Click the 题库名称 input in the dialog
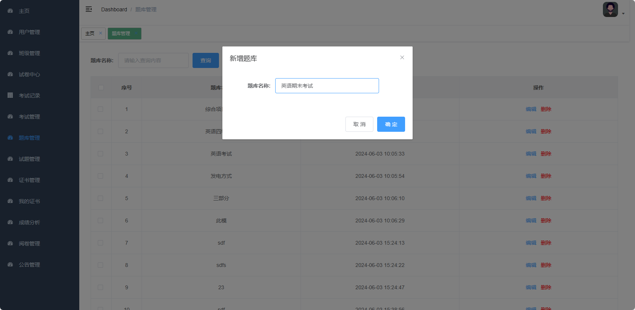 click(x=327, y=86)
